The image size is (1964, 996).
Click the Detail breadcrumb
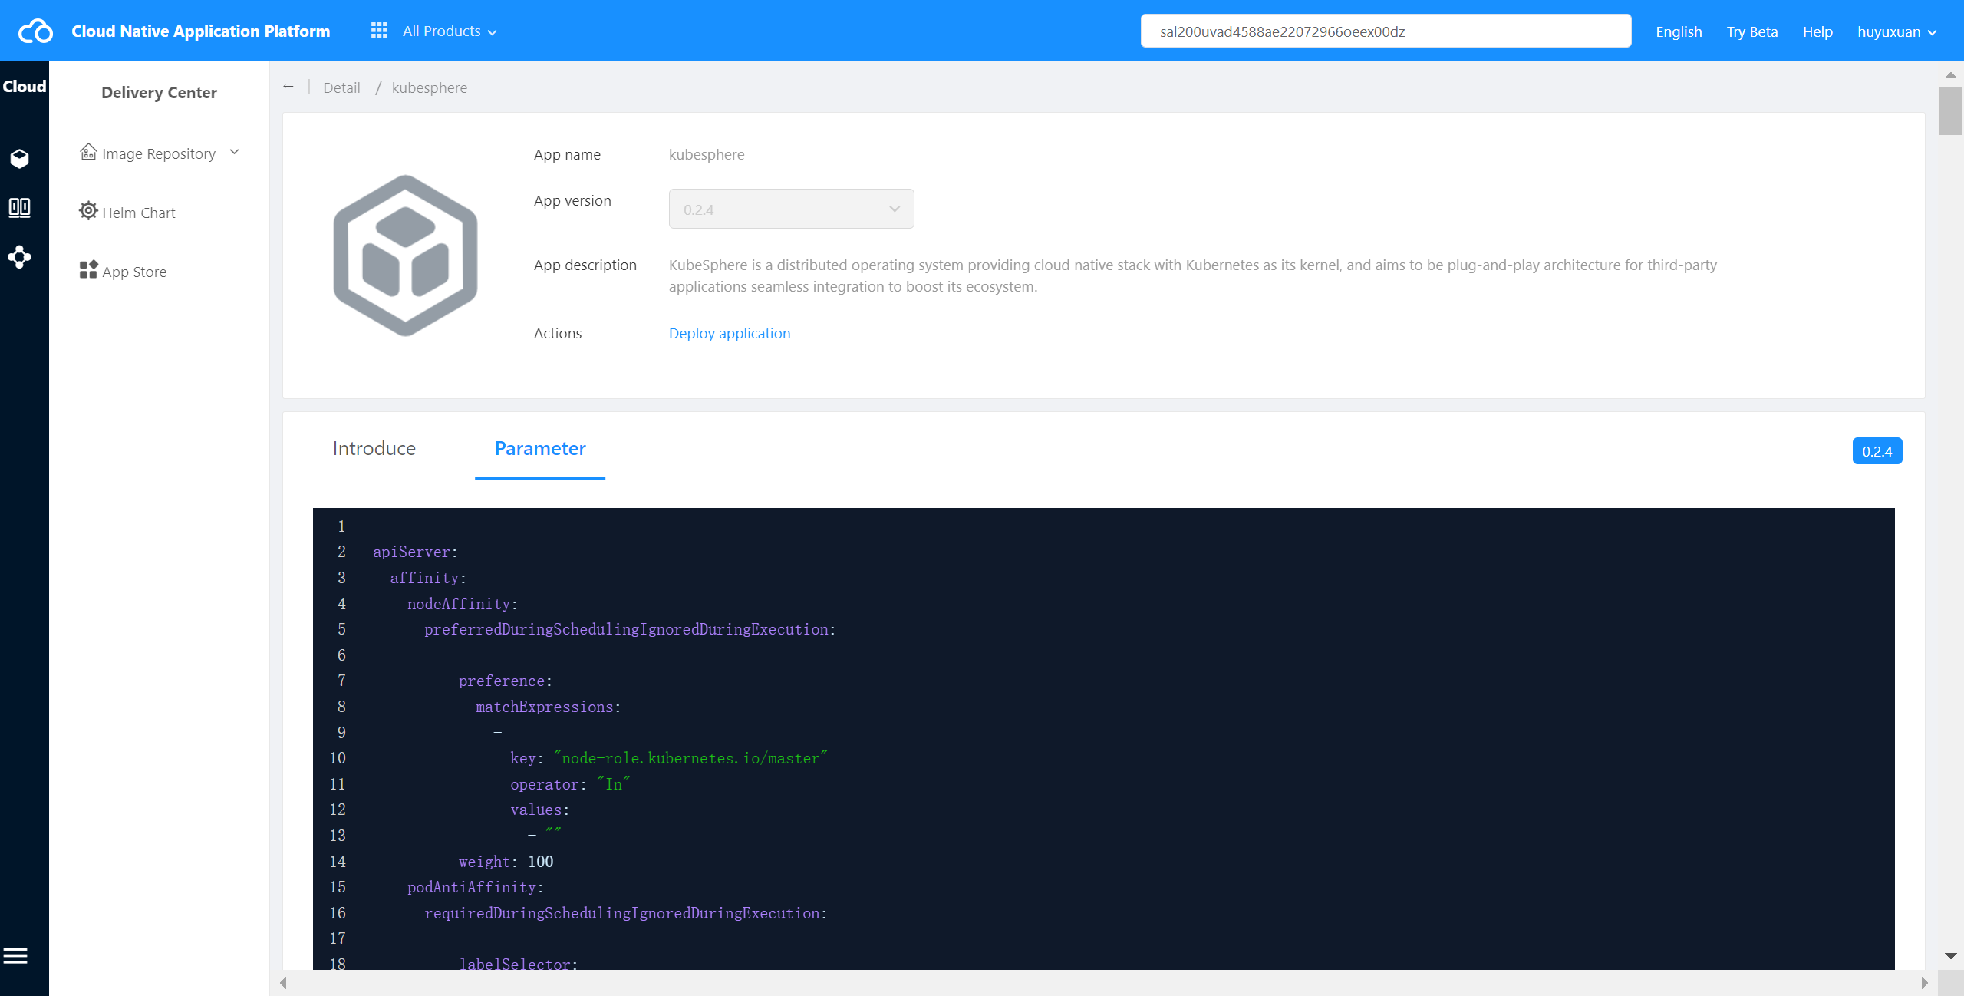tap(341, 87)
